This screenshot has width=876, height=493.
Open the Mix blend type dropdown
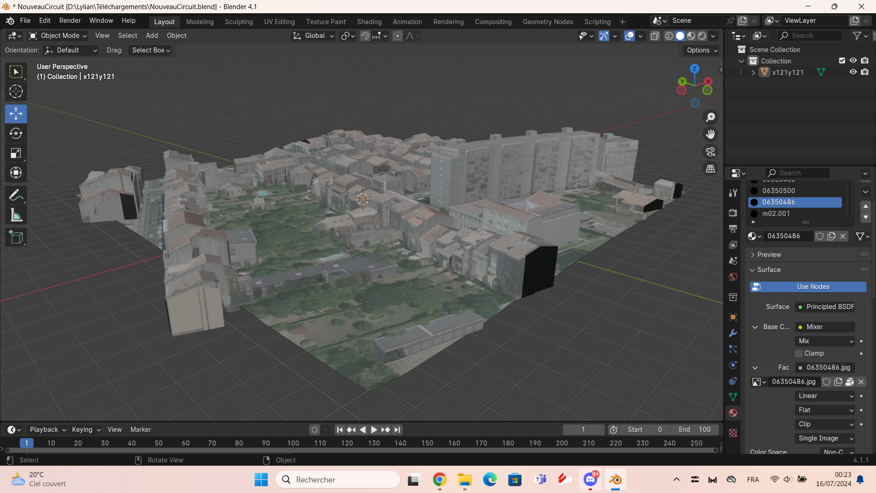825,341
